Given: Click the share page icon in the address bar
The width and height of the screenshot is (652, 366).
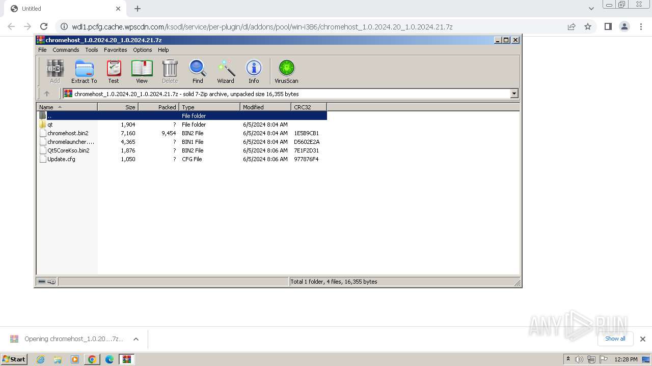Looking at the screenshot, I should pos(572,26).
